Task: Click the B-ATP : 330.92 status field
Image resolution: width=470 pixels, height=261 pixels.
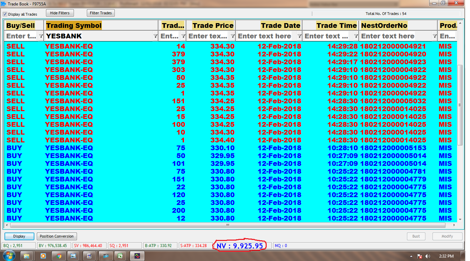Action: point(160,245)
